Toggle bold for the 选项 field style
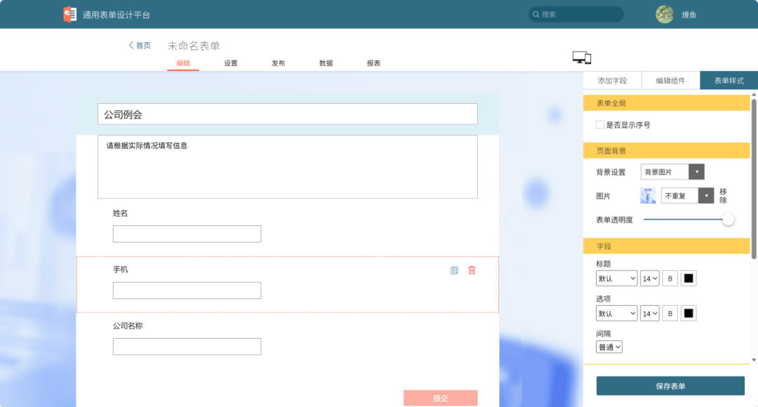 (670, 313)
